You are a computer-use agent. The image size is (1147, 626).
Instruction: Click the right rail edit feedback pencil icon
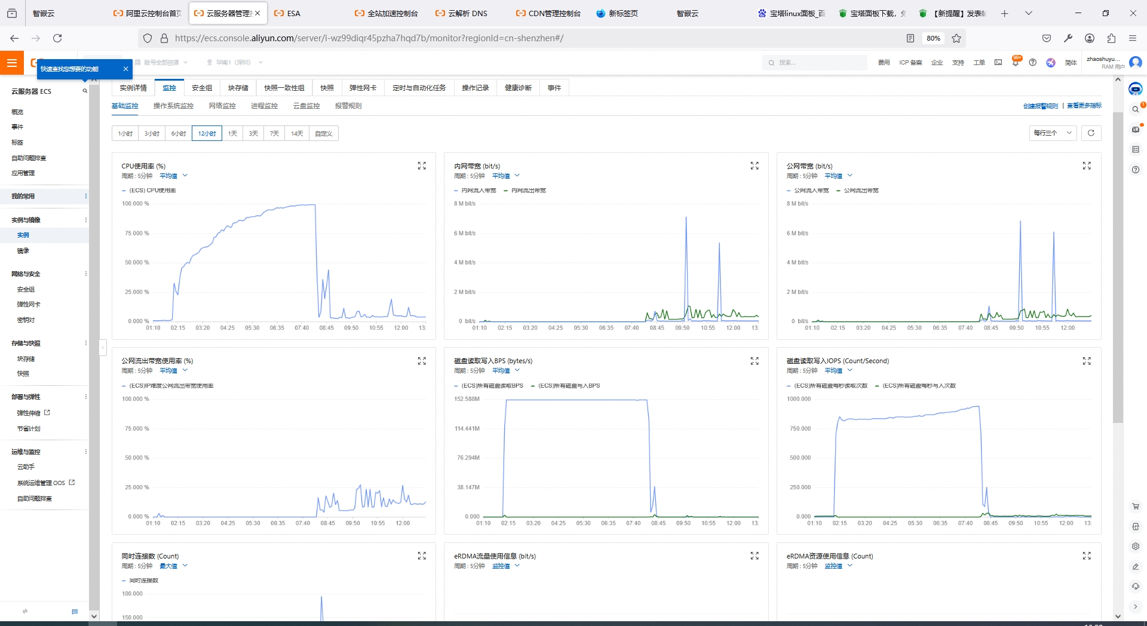(1136, 567)
